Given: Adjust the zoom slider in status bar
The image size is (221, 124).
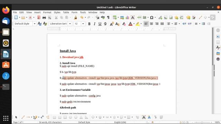Looking at the screenshot, I should [202, 122].
